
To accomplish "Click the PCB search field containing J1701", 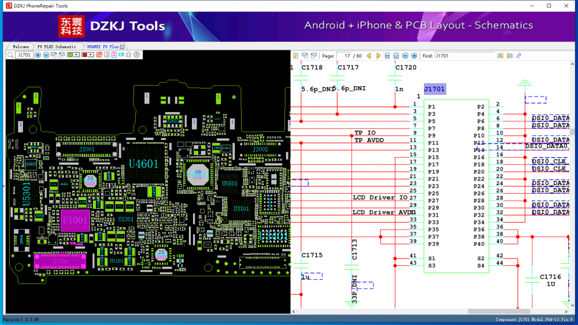I will (x=24, y=55).
